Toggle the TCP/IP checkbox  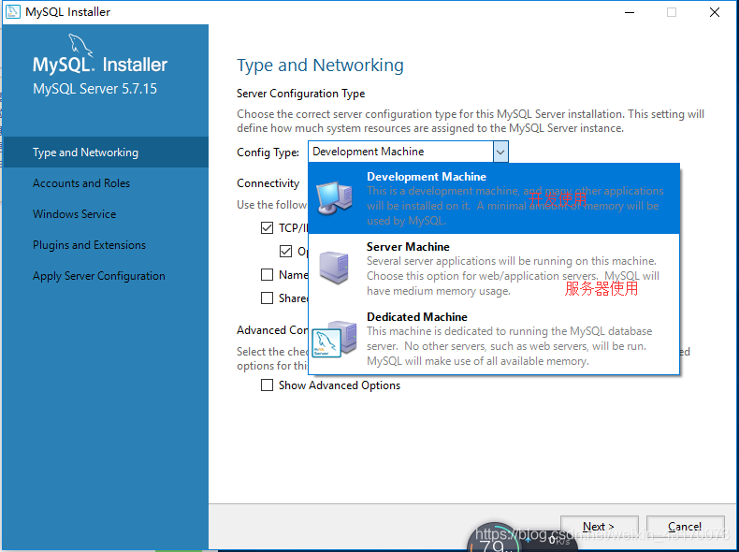(x=267, y=228)
